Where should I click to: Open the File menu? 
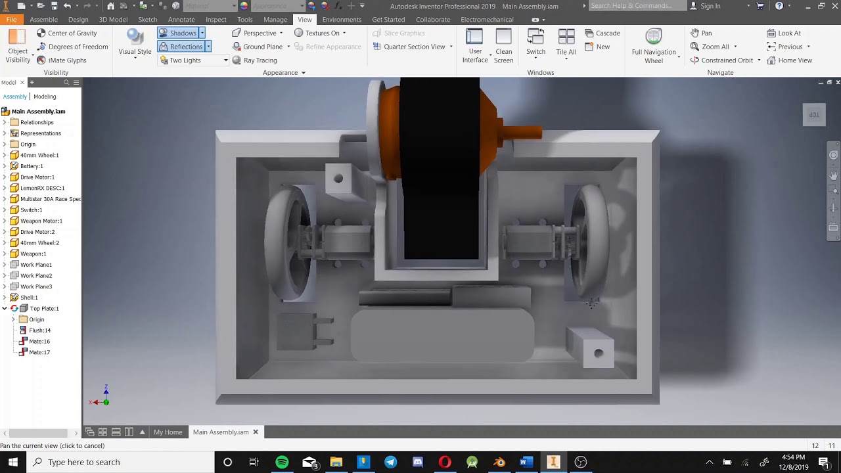[x=11, y=20]
